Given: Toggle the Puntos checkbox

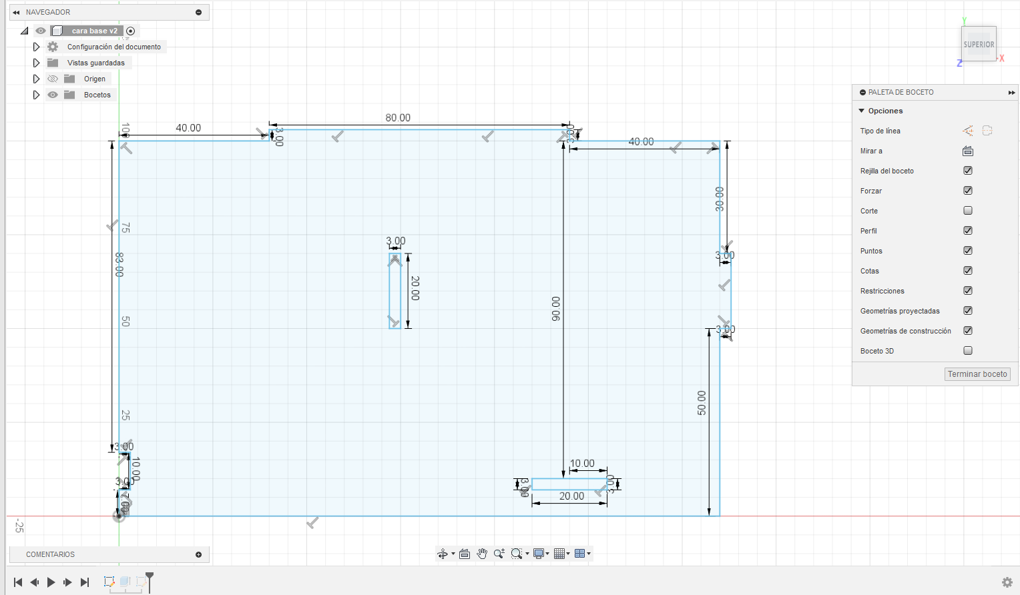Looking at the screenshot, I should click(968, 251).
